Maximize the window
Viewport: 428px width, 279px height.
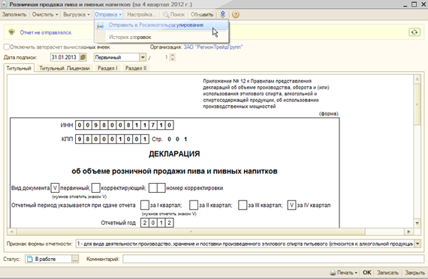(414, 4)
